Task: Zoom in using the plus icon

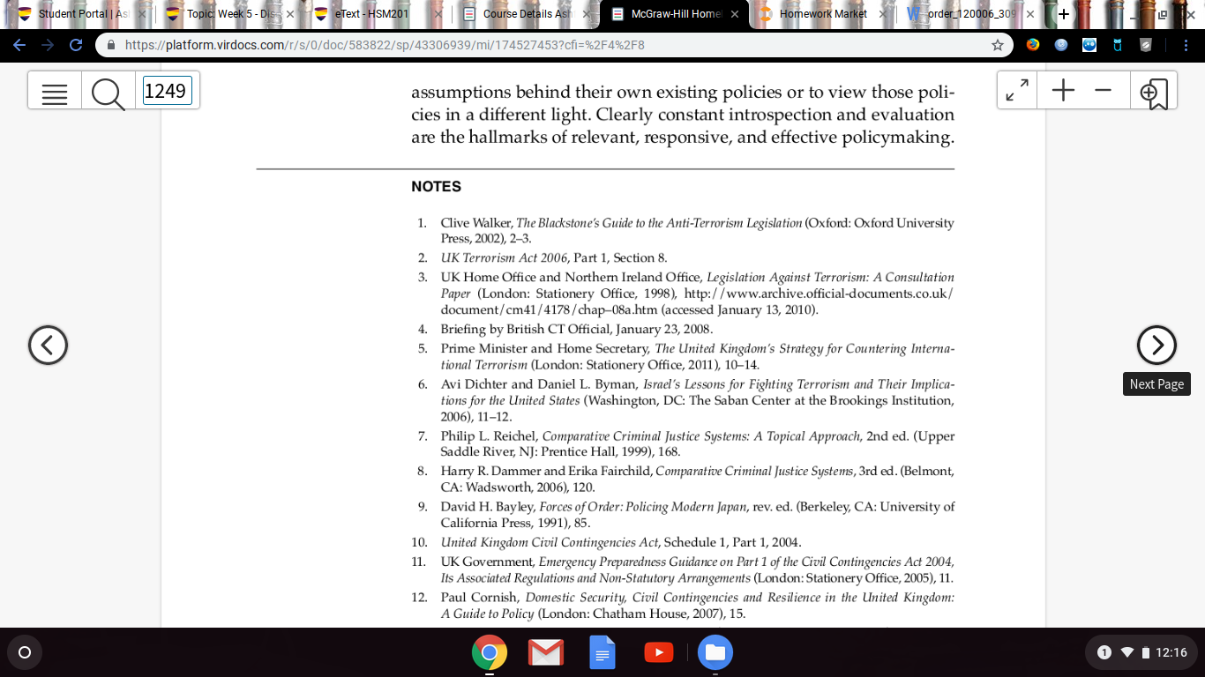Action: pyautogui.click(x=1063, y=91)
